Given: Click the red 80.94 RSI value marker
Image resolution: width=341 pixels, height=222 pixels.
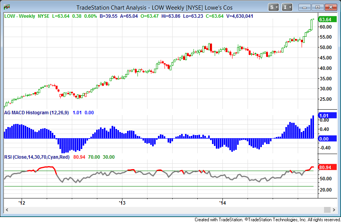Looking at the screenshot, I should 327,167.
